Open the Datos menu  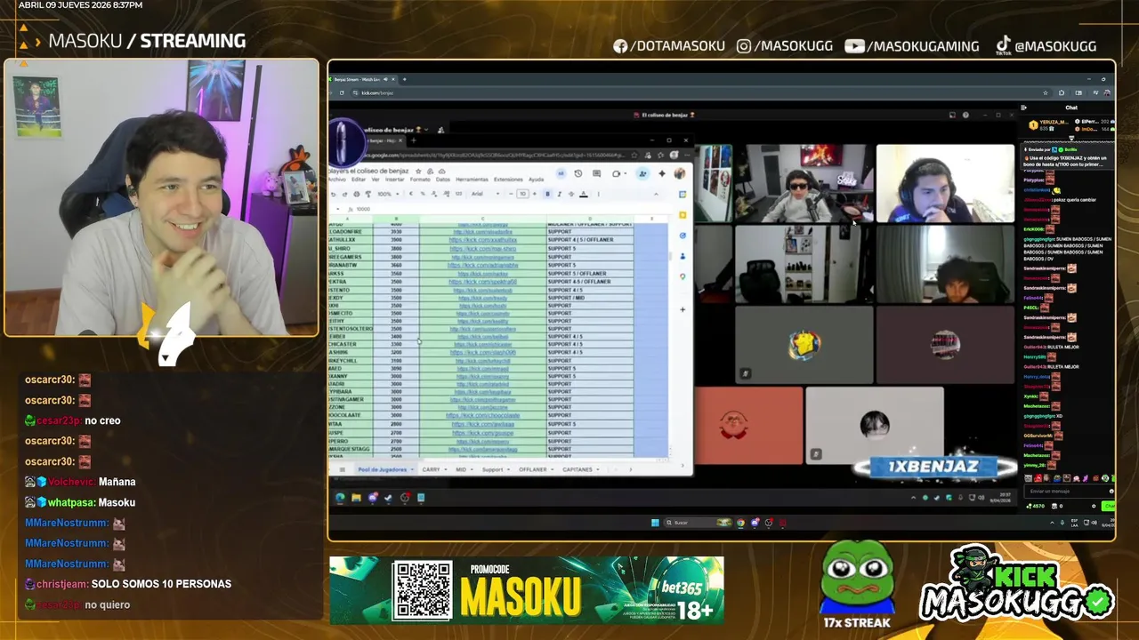pyautogui.click(x=443, y=180)
